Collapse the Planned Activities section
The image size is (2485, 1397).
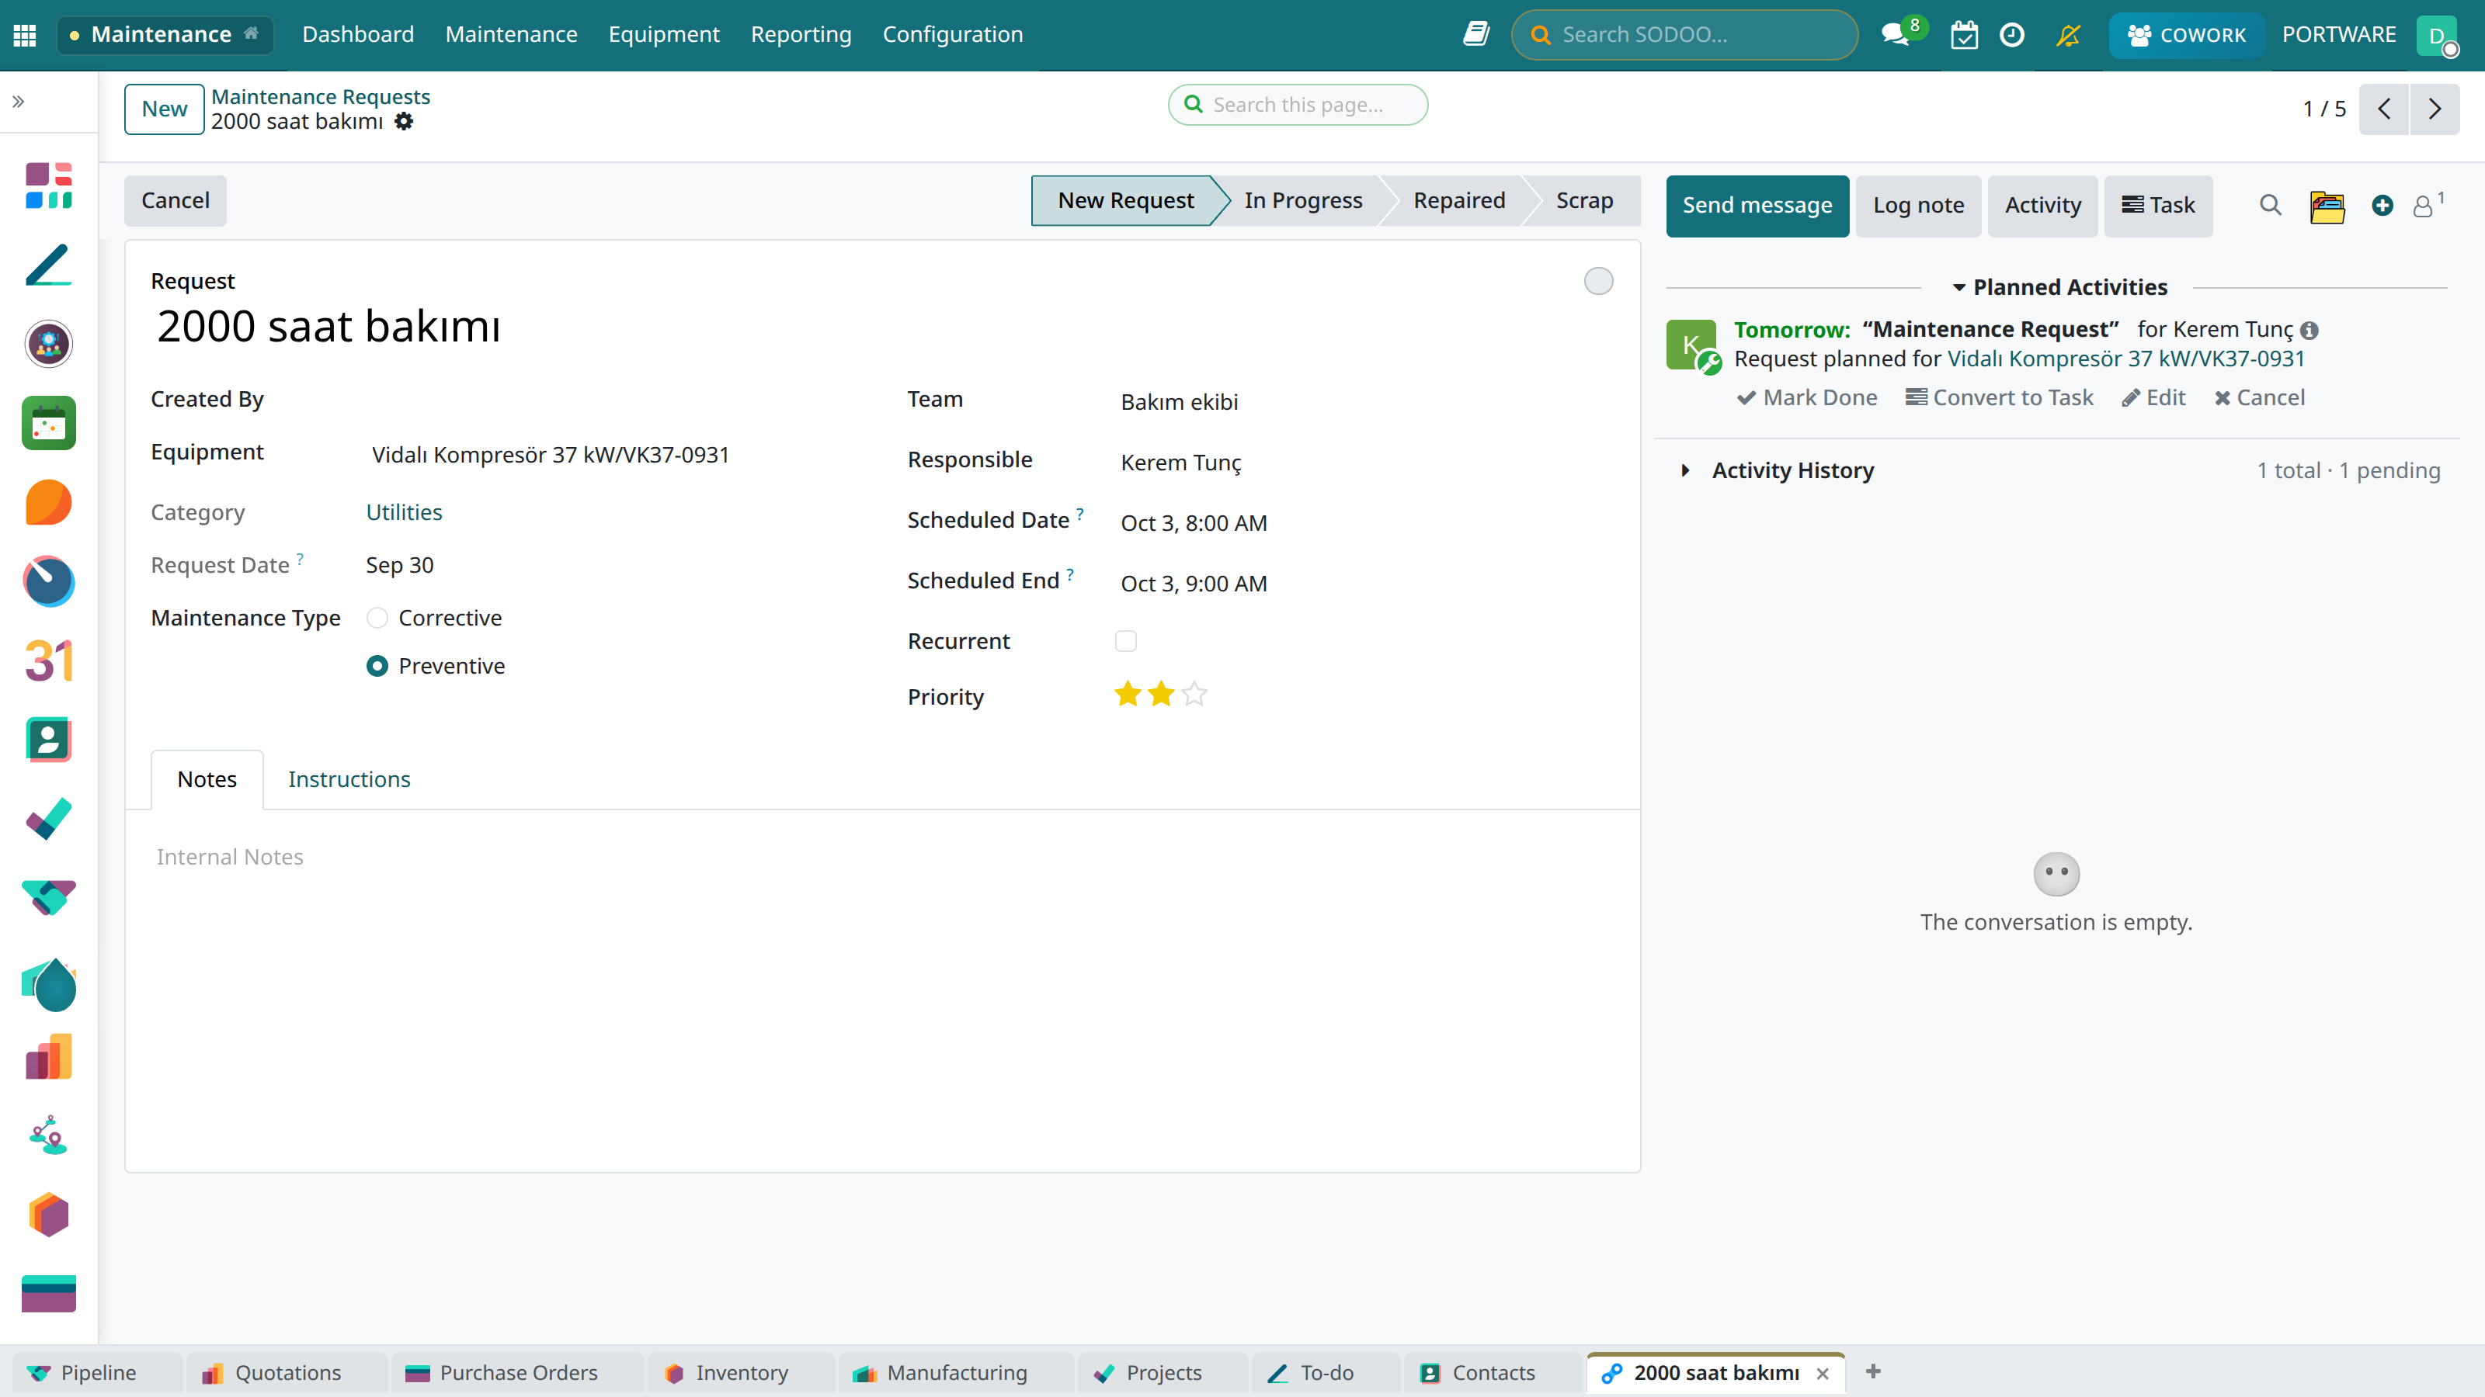pos(2059,287)
